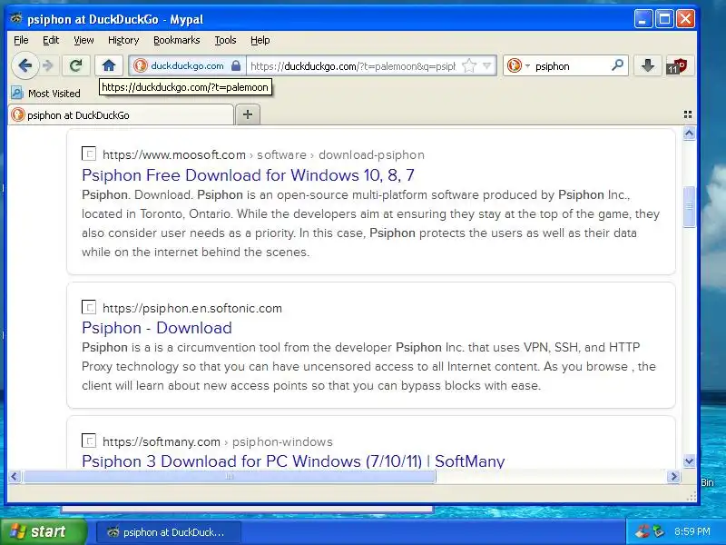Click the moosoft.com result URL
Viewport: 726px width, 545px height.
[x=263, y=154]
